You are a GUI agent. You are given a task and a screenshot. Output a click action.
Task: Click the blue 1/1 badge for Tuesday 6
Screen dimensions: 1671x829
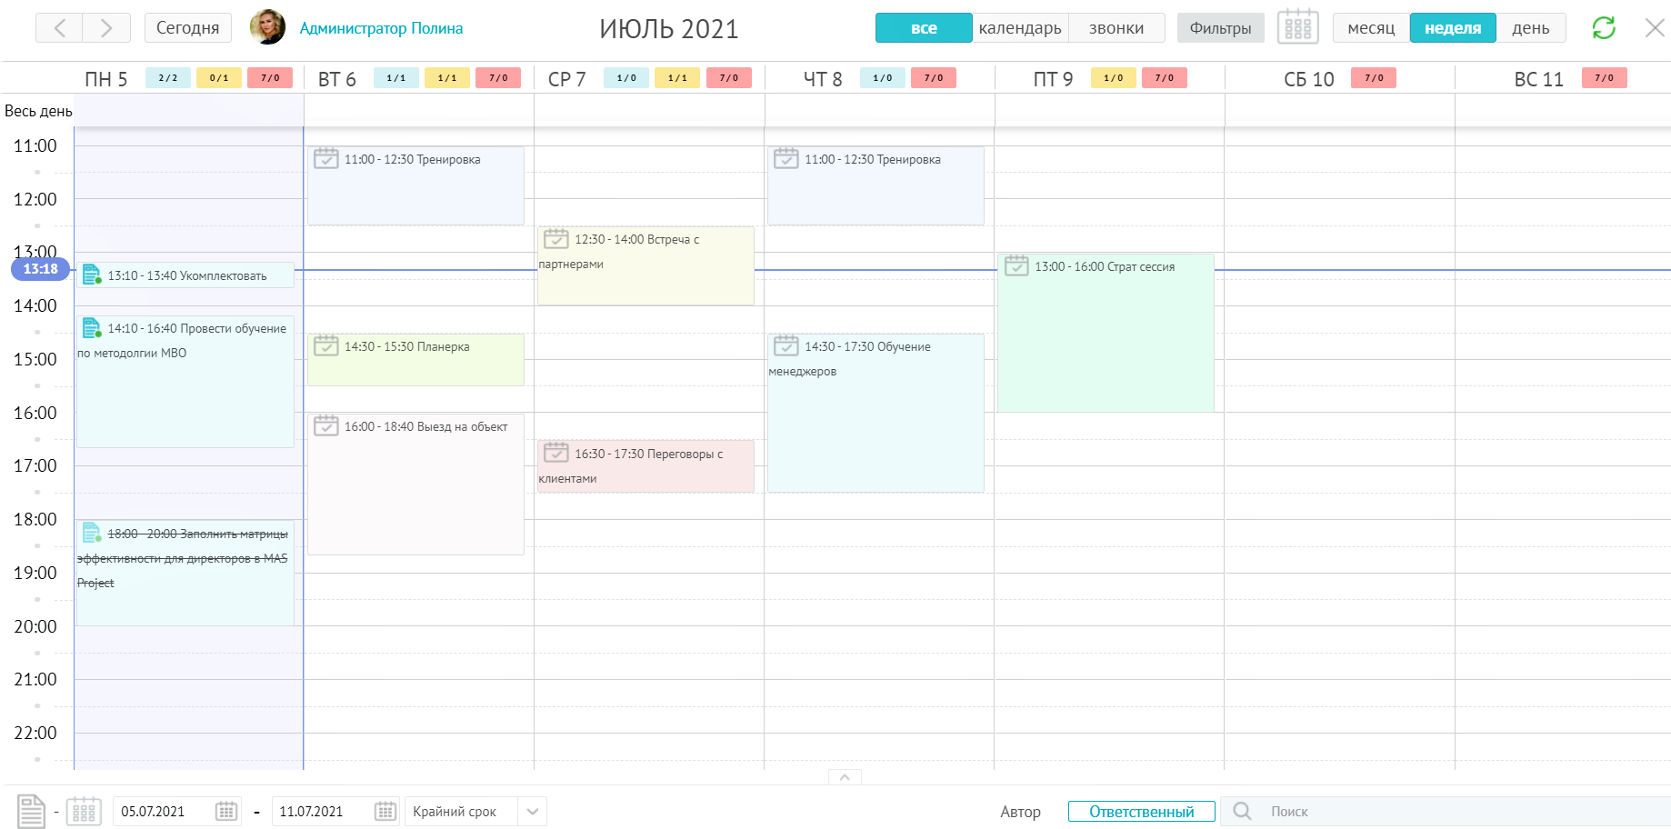(x=396, y=78)
